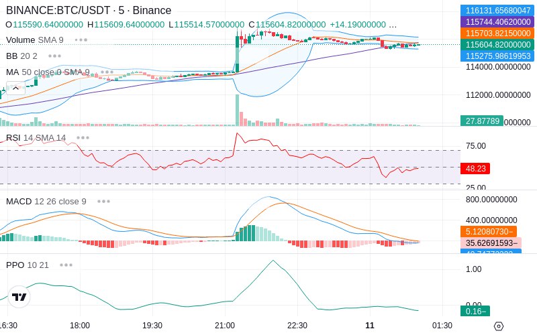Click the close value C115604.82000000
Viewport: 537px width, 335px height.
click(x=287, y=25)
